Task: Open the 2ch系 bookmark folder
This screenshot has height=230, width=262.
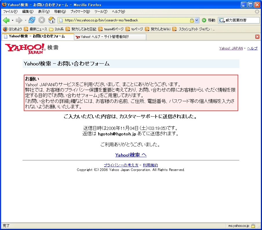Action: click(x=56, y=29)
